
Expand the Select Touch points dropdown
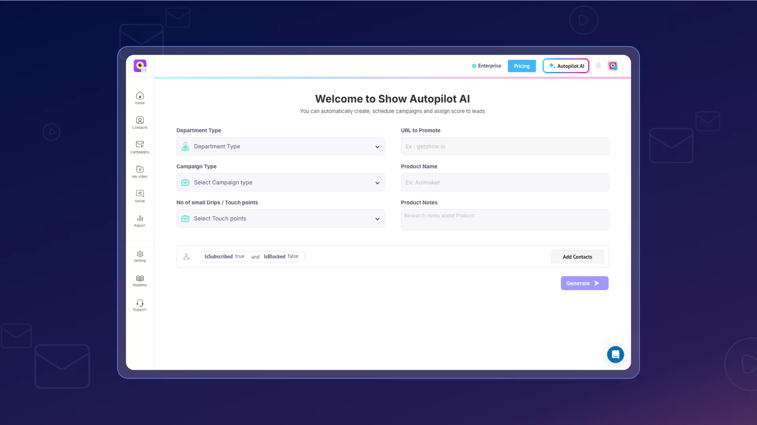click(280, 219)
